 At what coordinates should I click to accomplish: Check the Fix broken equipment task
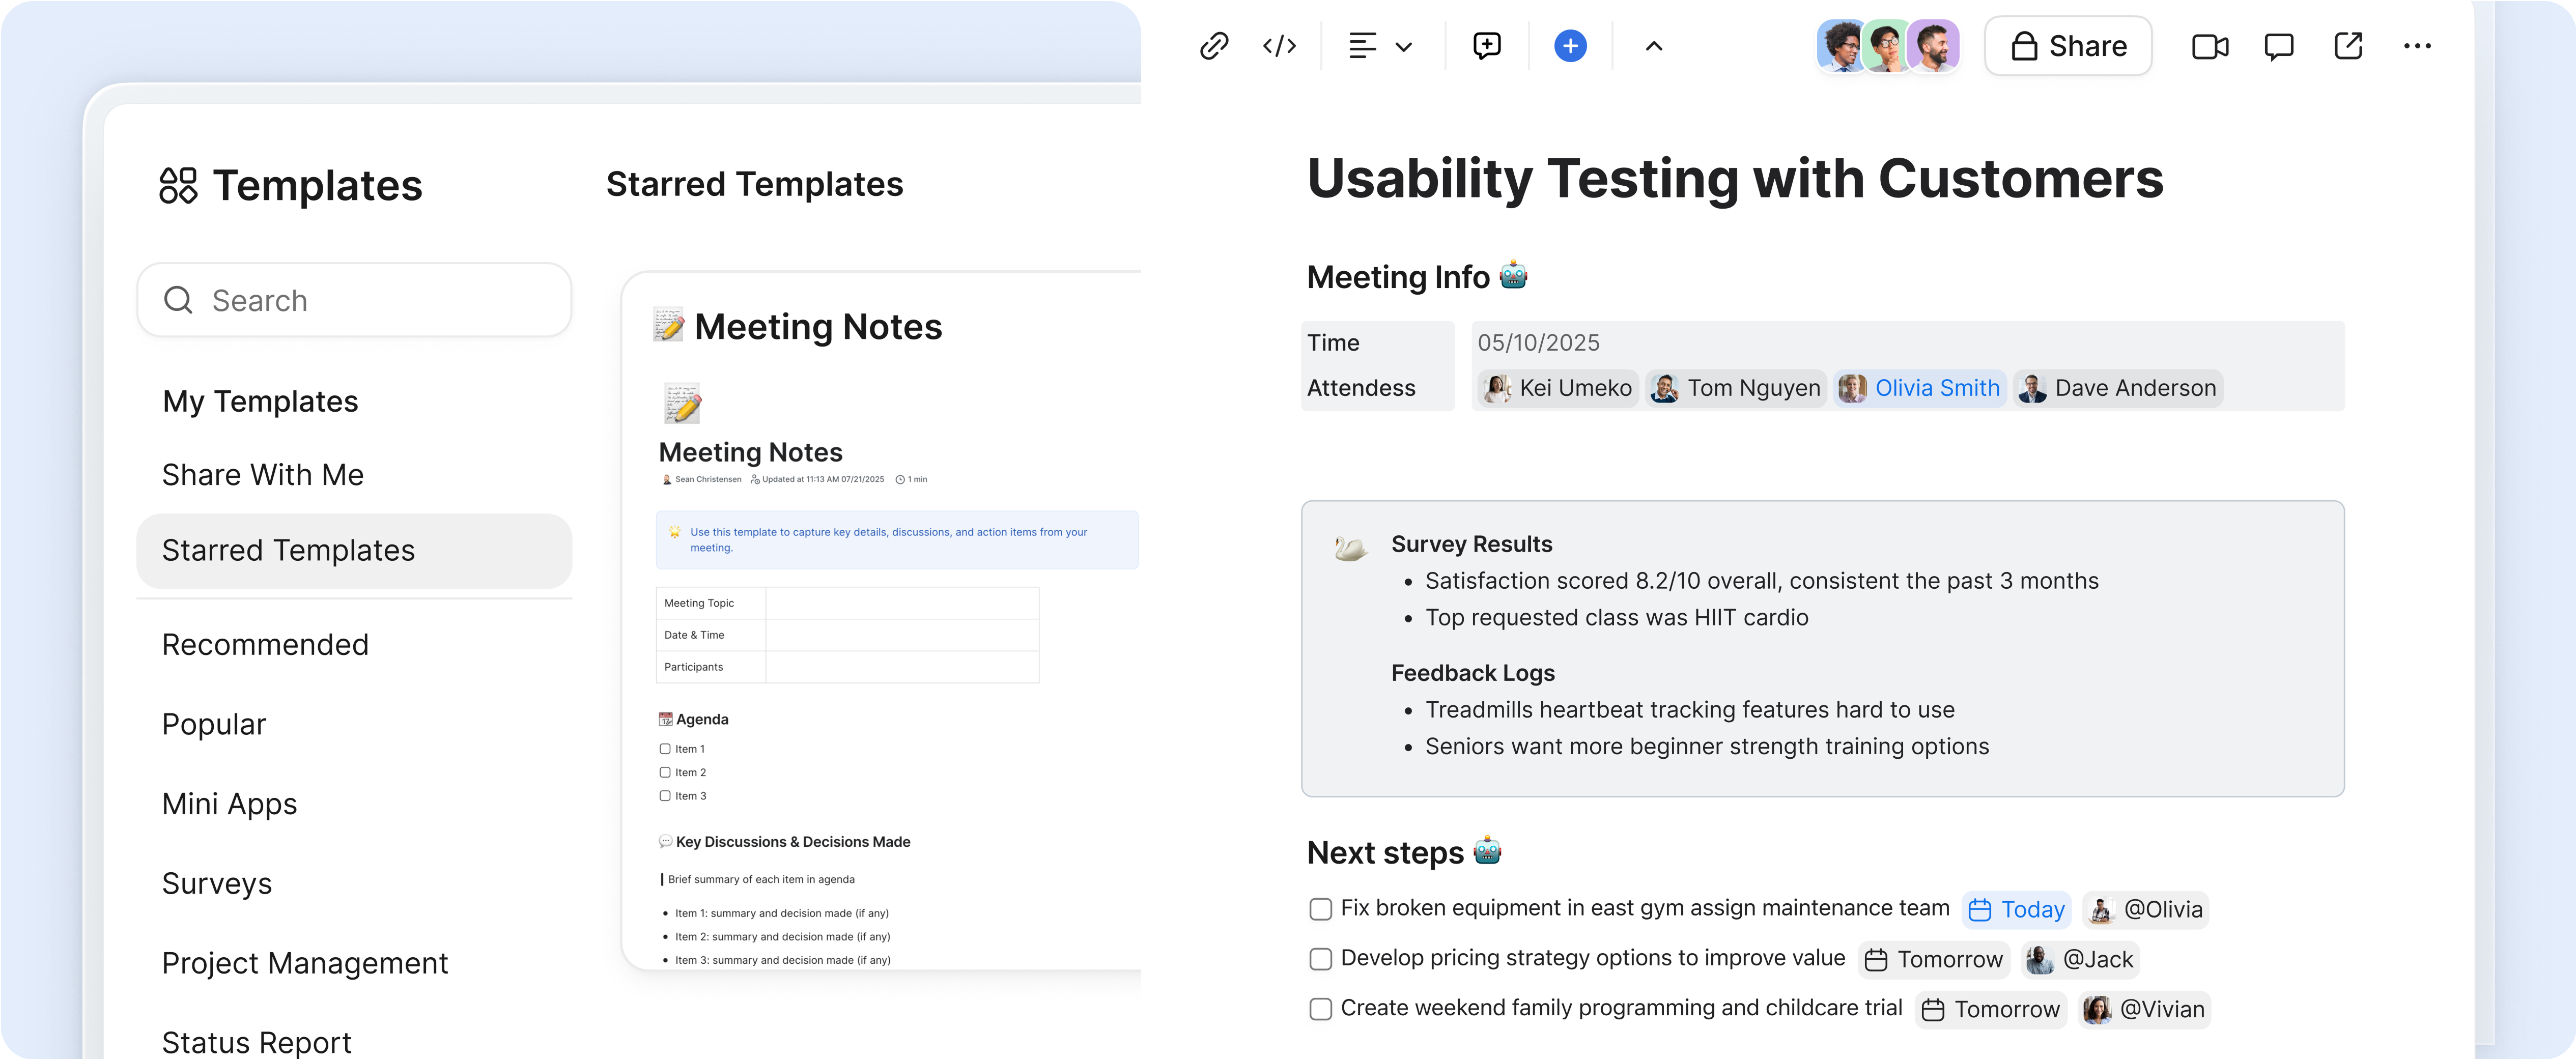[x=1320, y=909]
